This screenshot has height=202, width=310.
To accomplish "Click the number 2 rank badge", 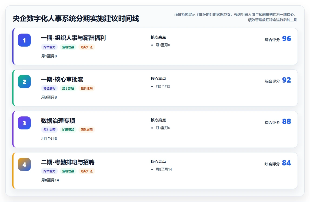I will (24, 82).
